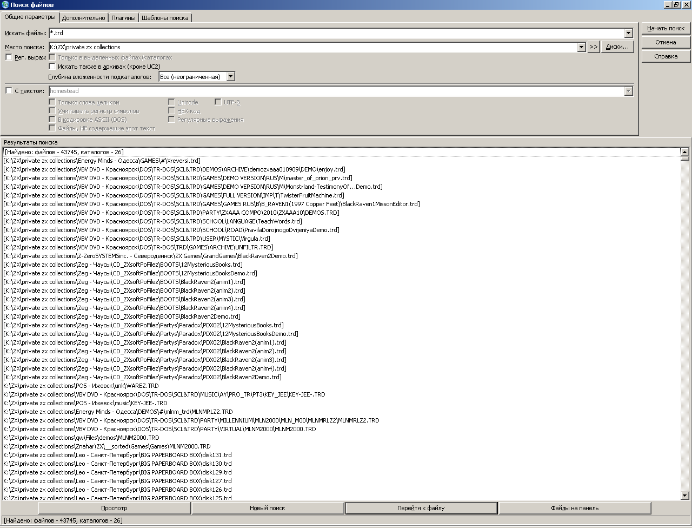The image size is (692, 528).
Task: Click the >> button beside search location
Action: click(x=593, y=47)
